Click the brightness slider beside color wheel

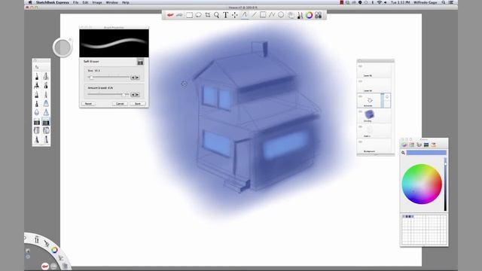445,184
